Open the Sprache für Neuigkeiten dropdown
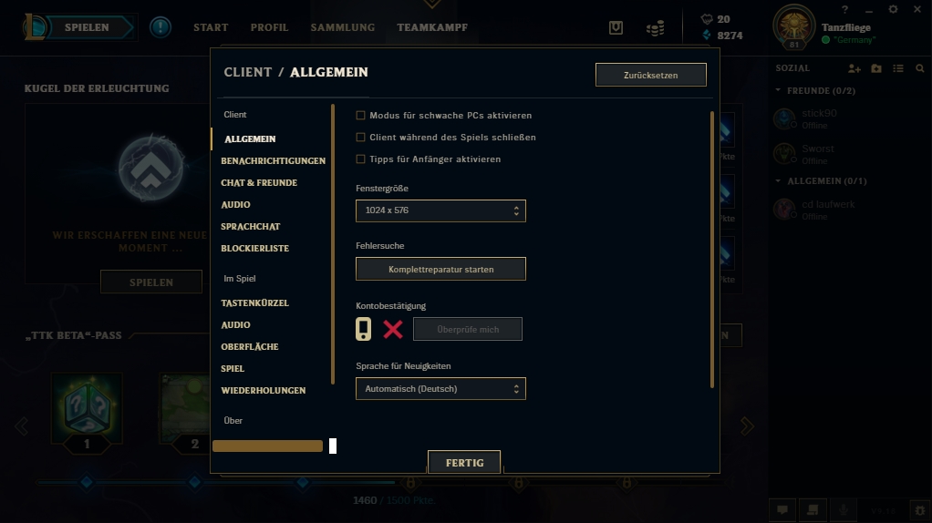932x523 pixels. click(440, 389)
